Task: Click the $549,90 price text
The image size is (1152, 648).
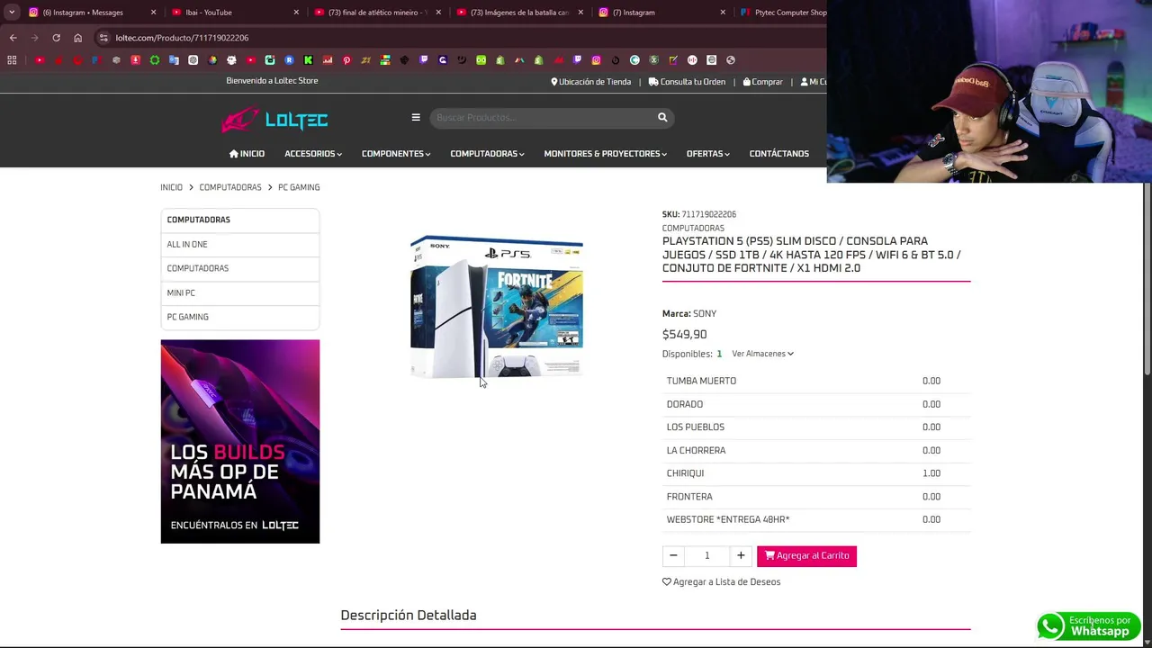Action: click(x=685, y=334)
